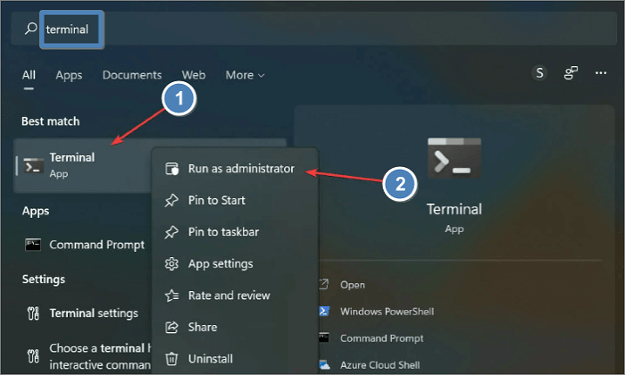The image size is (625, 375).
Task: Select the Terminal best match result
Action: (83, 166)
